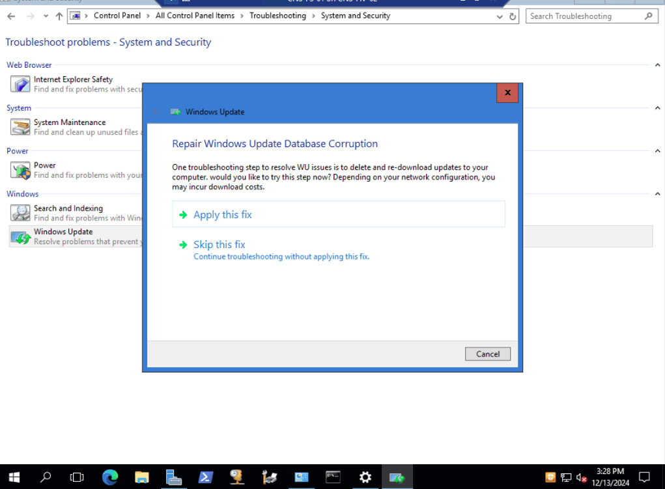Open Server Manager from taskbar
Screen dimensions: 665x489
pyautogui.click(x=173, y=477)
